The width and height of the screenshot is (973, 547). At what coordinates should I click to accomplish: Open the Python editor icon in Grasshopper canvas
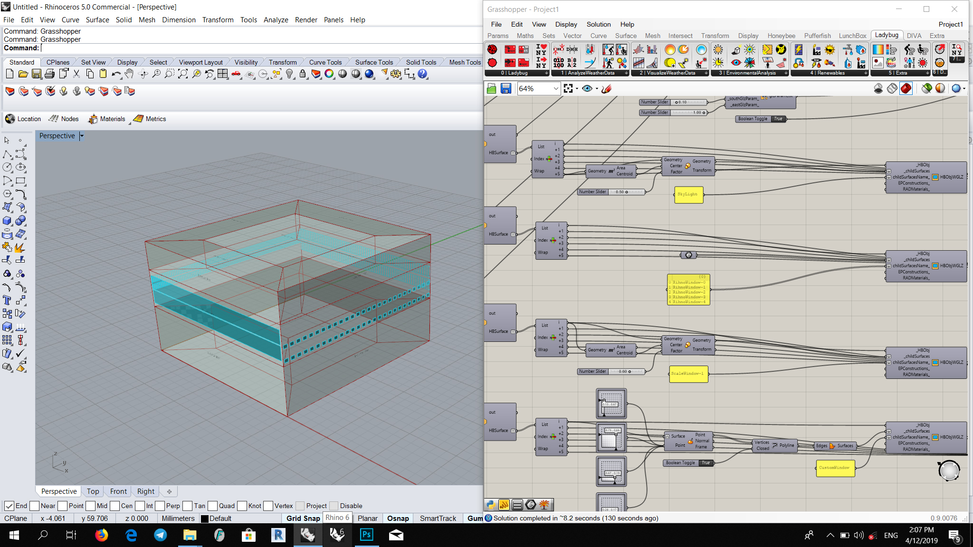pos(491,505)
